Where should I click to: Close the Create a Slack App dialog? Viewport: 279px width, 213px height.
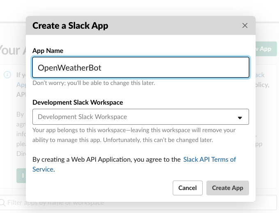coord(245,25)
